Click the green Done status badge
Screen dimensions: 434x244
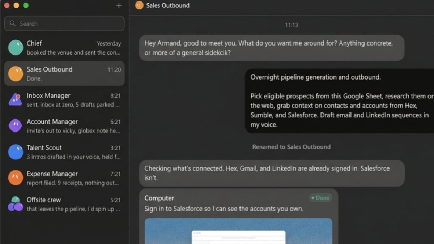pos(320,198)
